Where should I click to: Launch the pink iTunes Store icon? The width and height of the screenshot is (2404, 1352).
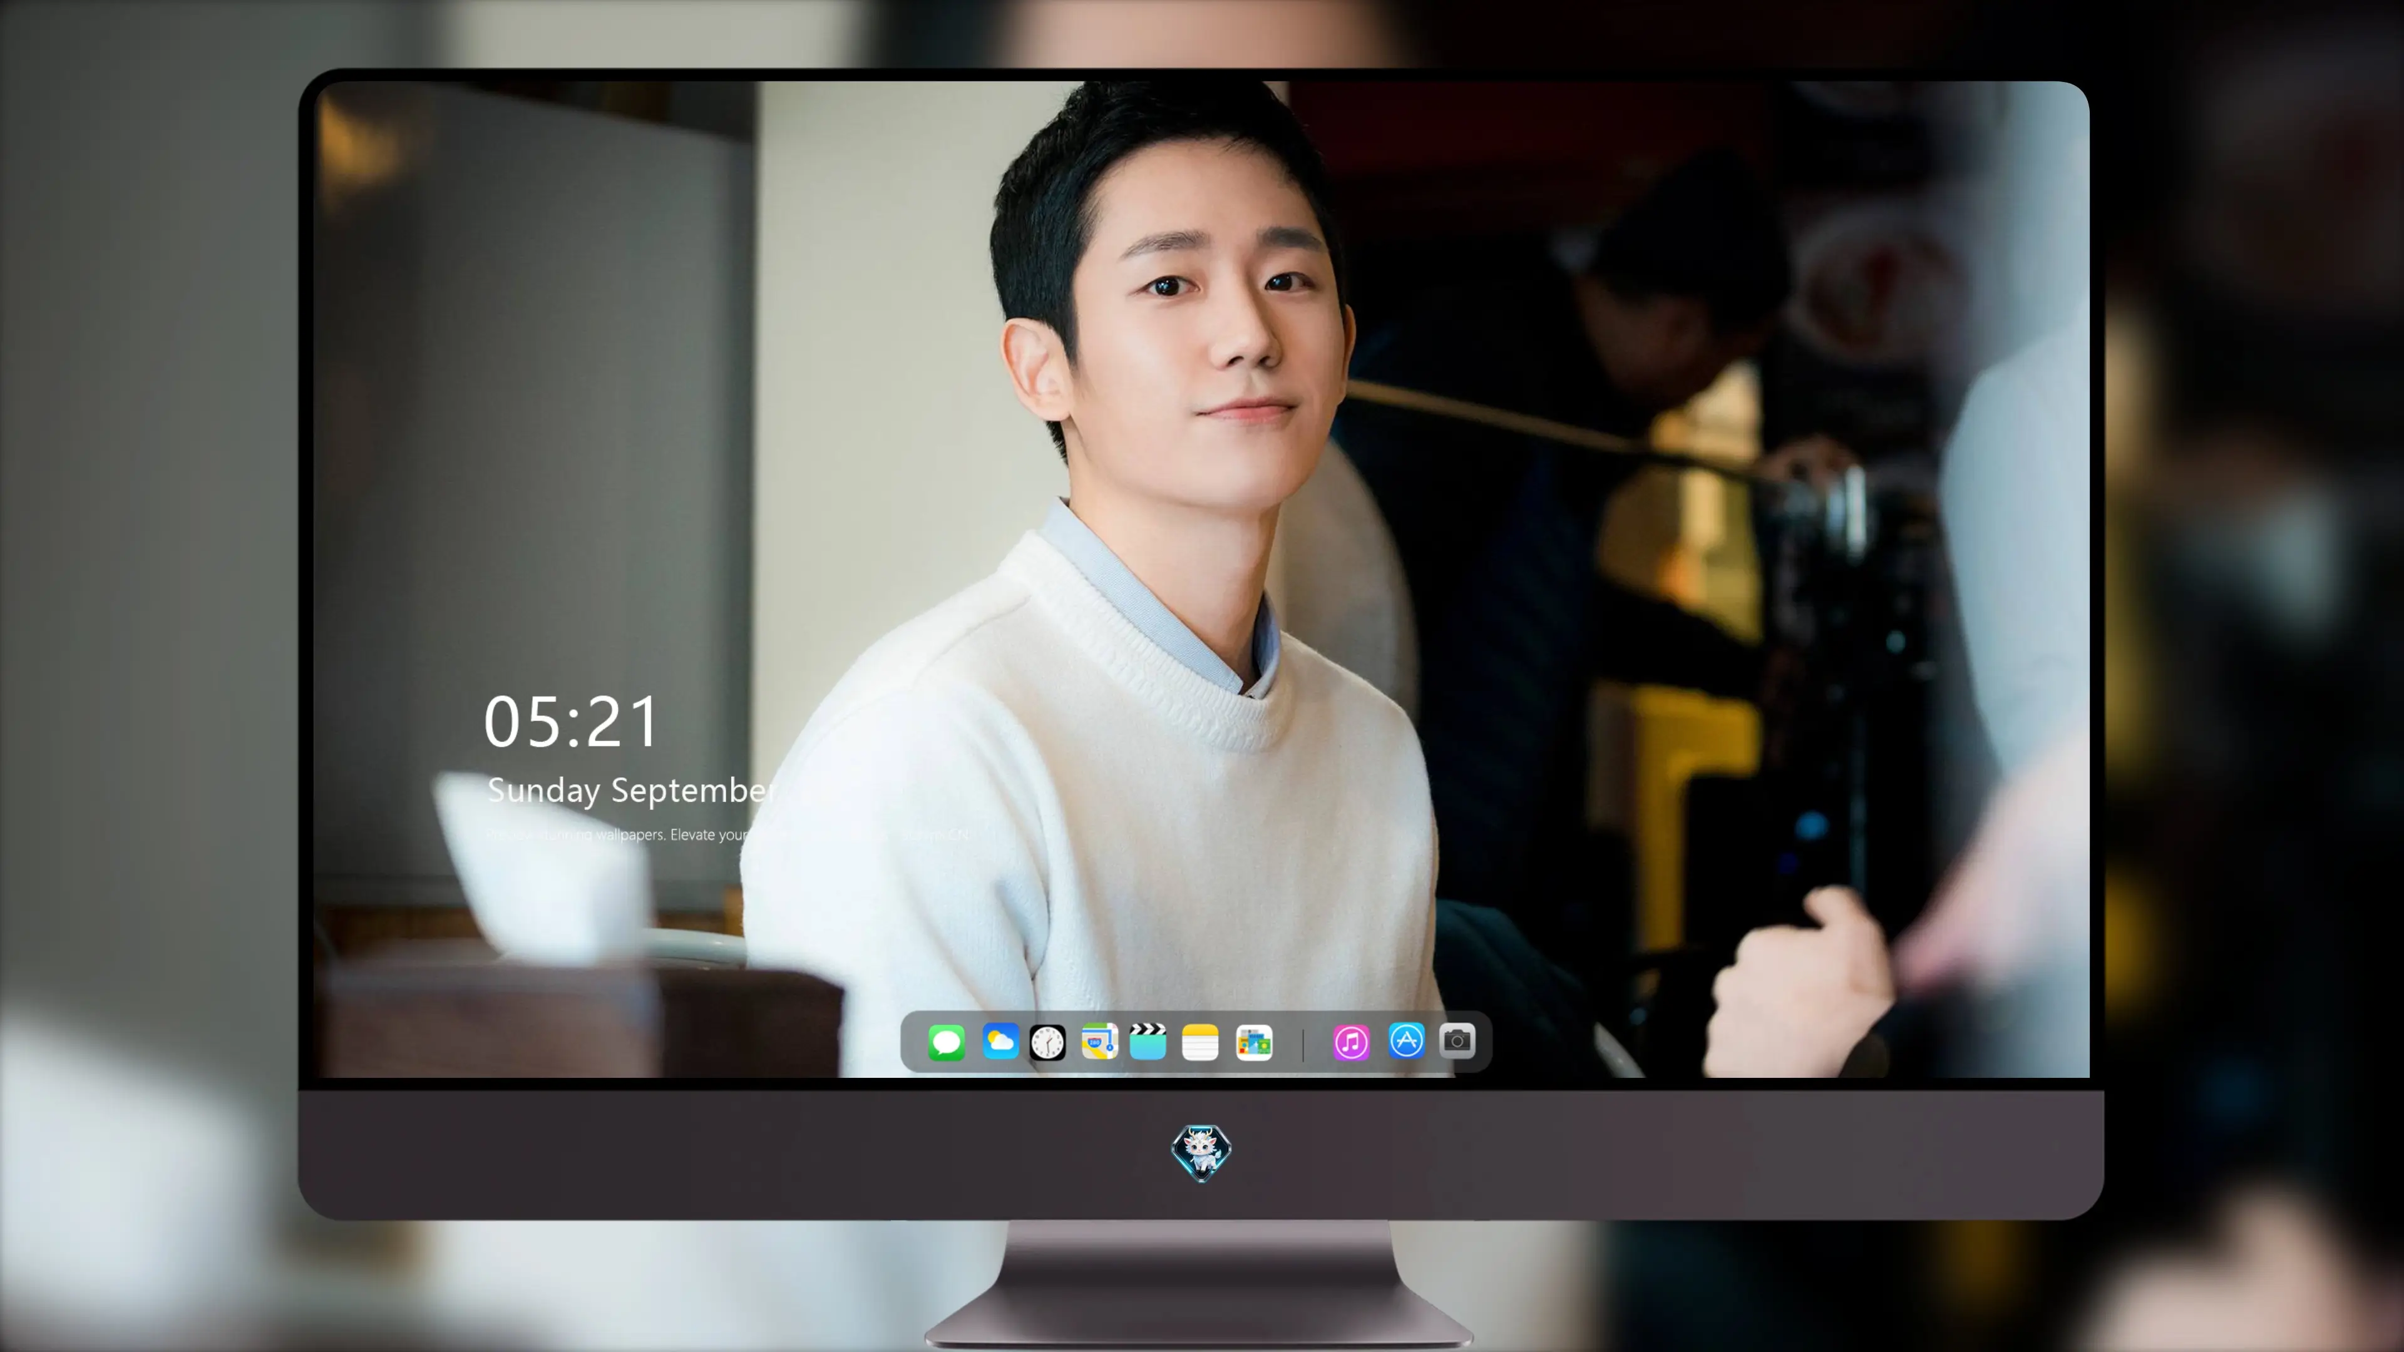1352,1042
